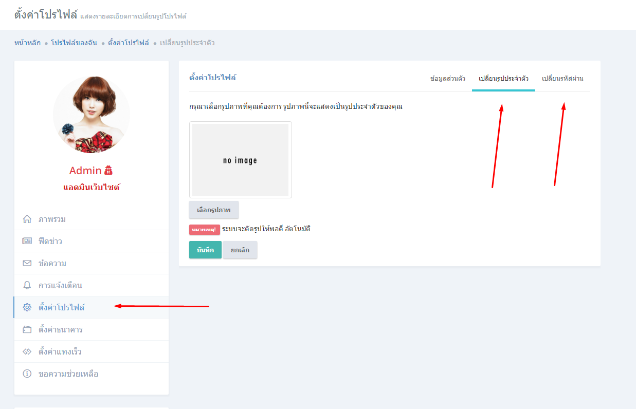Click the red Admin username text

[x=85, y=171]
